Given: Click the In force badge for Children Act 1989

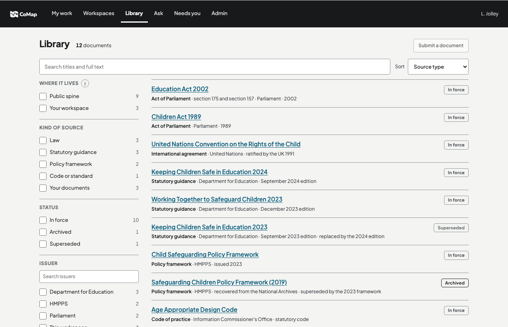Looking at the screenshot, I should [456, 117].
